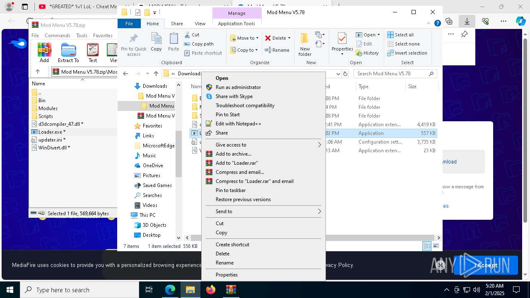Click the Paste ribbon icon
The width and height of the screenshot is (530, 298).
173,42
